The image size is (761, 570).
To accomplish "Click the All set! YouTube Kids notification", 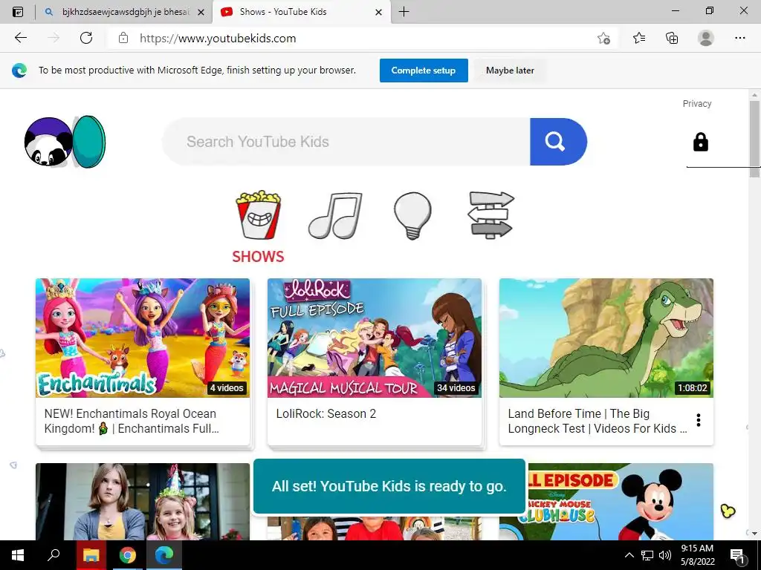I will coord(389,485).
